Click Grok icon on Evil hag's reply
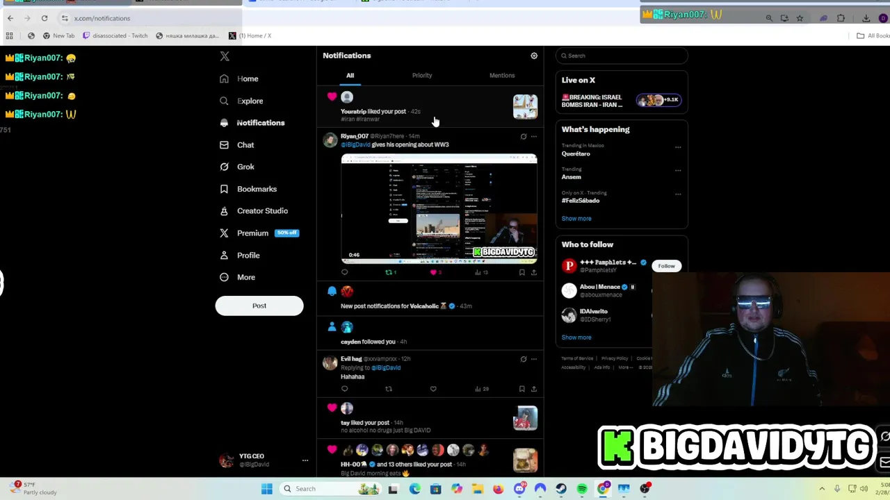Image resolution: width=890 pixels, height=500 pixels. point(524,360)
